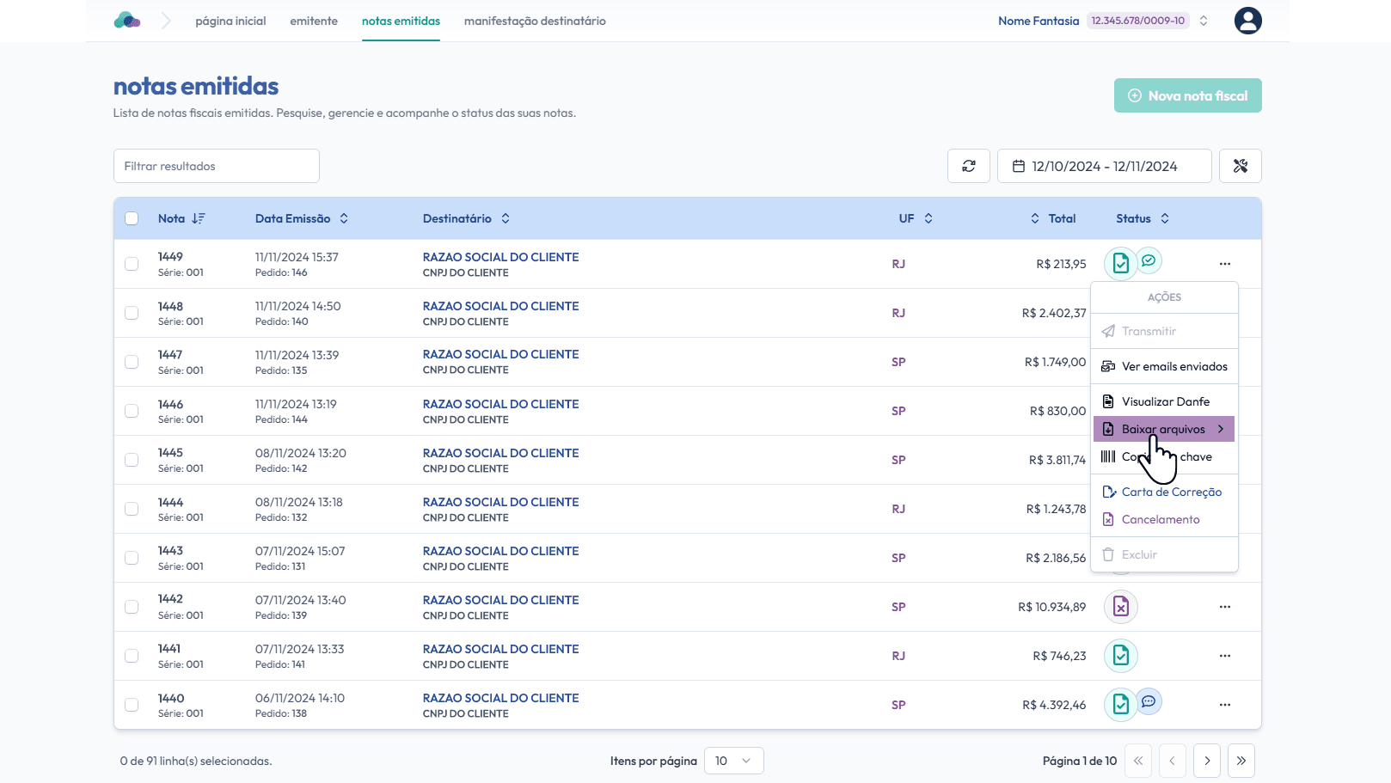Go to last page double-chevron button
Screen dimensions: 1391x783
pos(1241,761)
